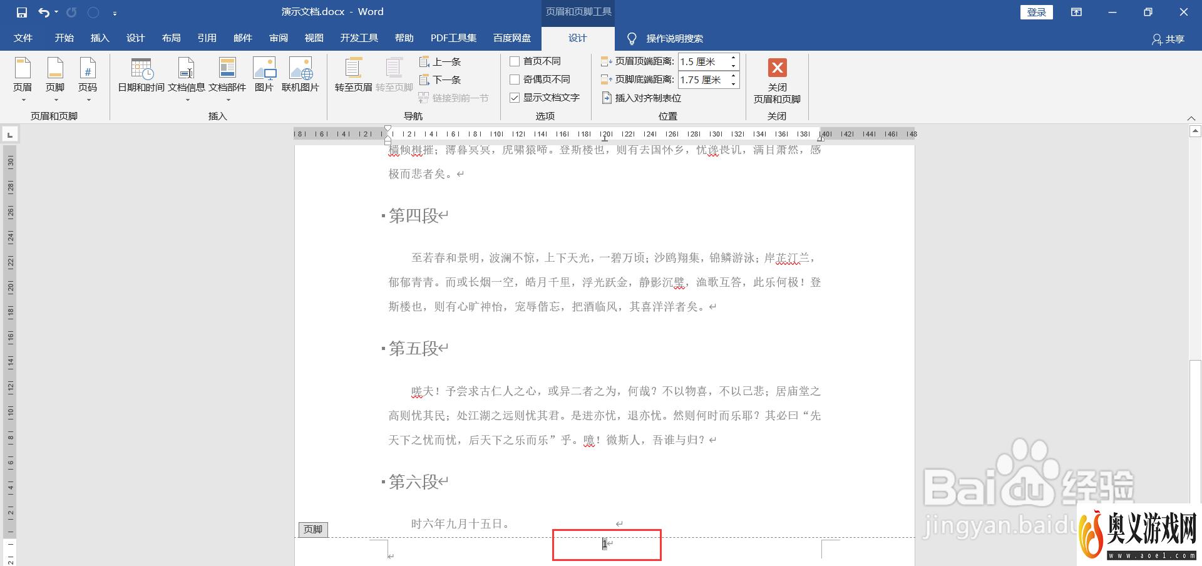Insert 日期和时间 (Date and Time)
This screenshot has height=566, width=1202.
[x=141, y=75]
